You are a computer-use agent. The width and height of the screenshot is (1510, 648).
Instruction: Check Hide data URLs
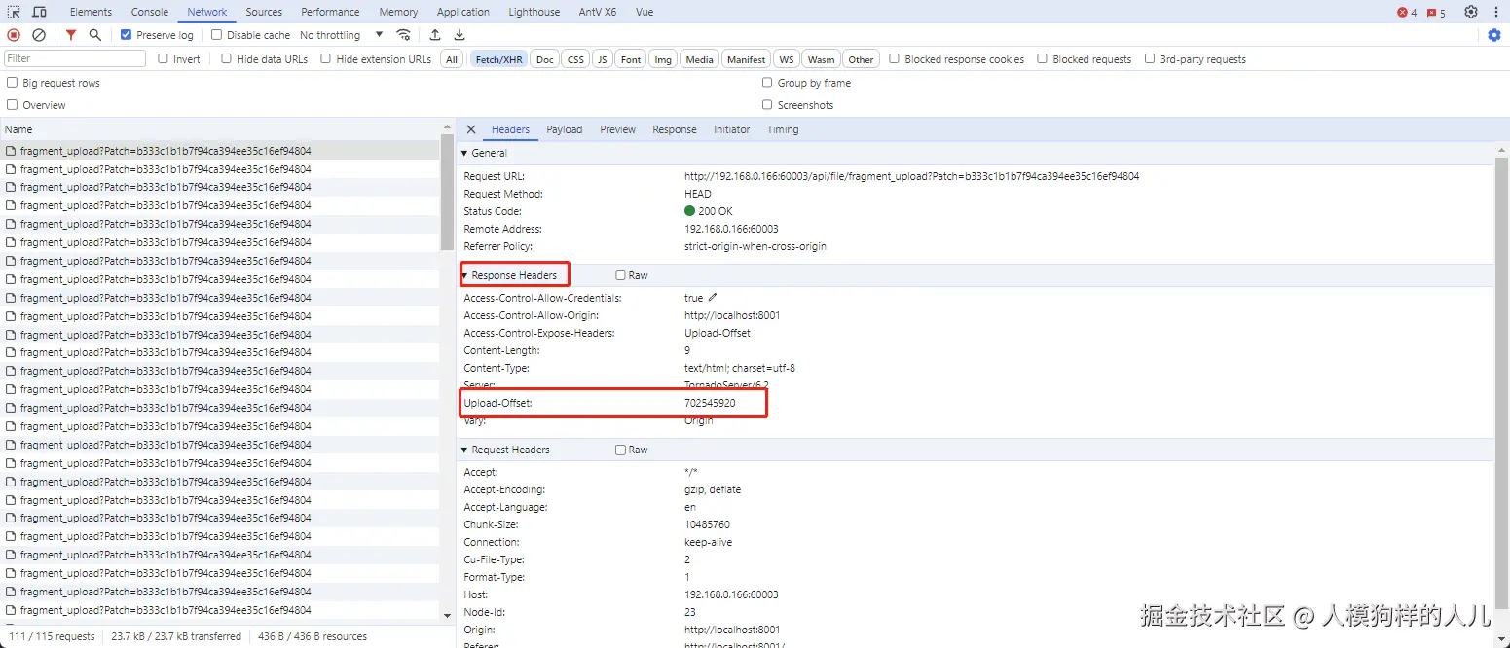pyautogui.click(x=227, y=58)
